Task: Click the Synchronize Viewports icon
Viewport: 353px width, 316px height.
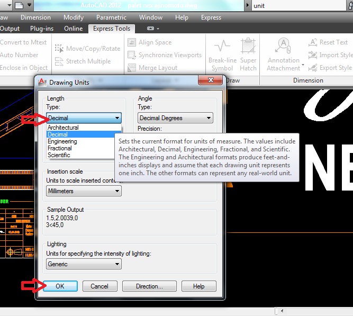Action: click(x=132, y=55)
